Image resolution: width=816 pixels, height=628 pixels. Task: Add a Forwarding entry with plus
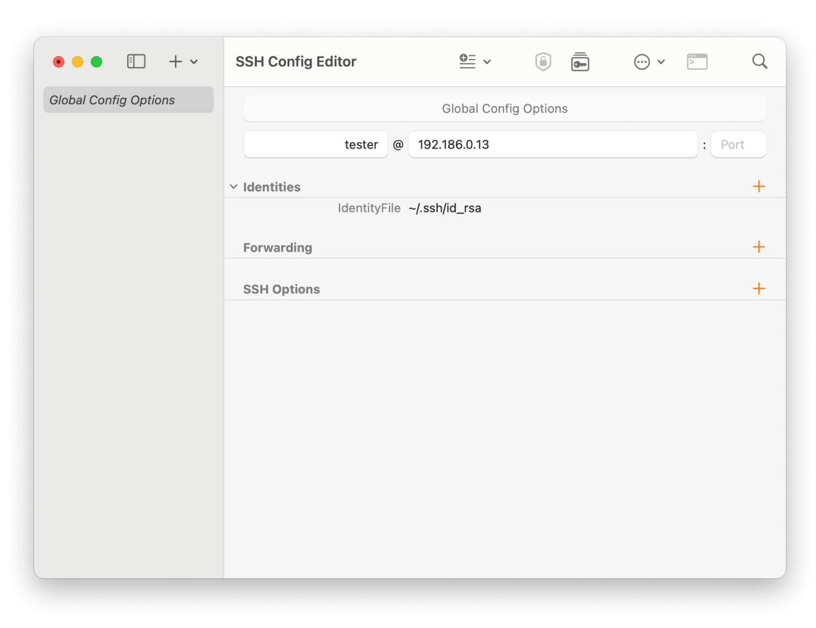758,246
